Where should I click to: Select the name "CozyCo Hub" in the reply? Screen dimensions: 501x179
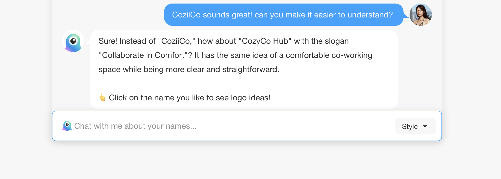pyautogui.click(x=265, y=41)
